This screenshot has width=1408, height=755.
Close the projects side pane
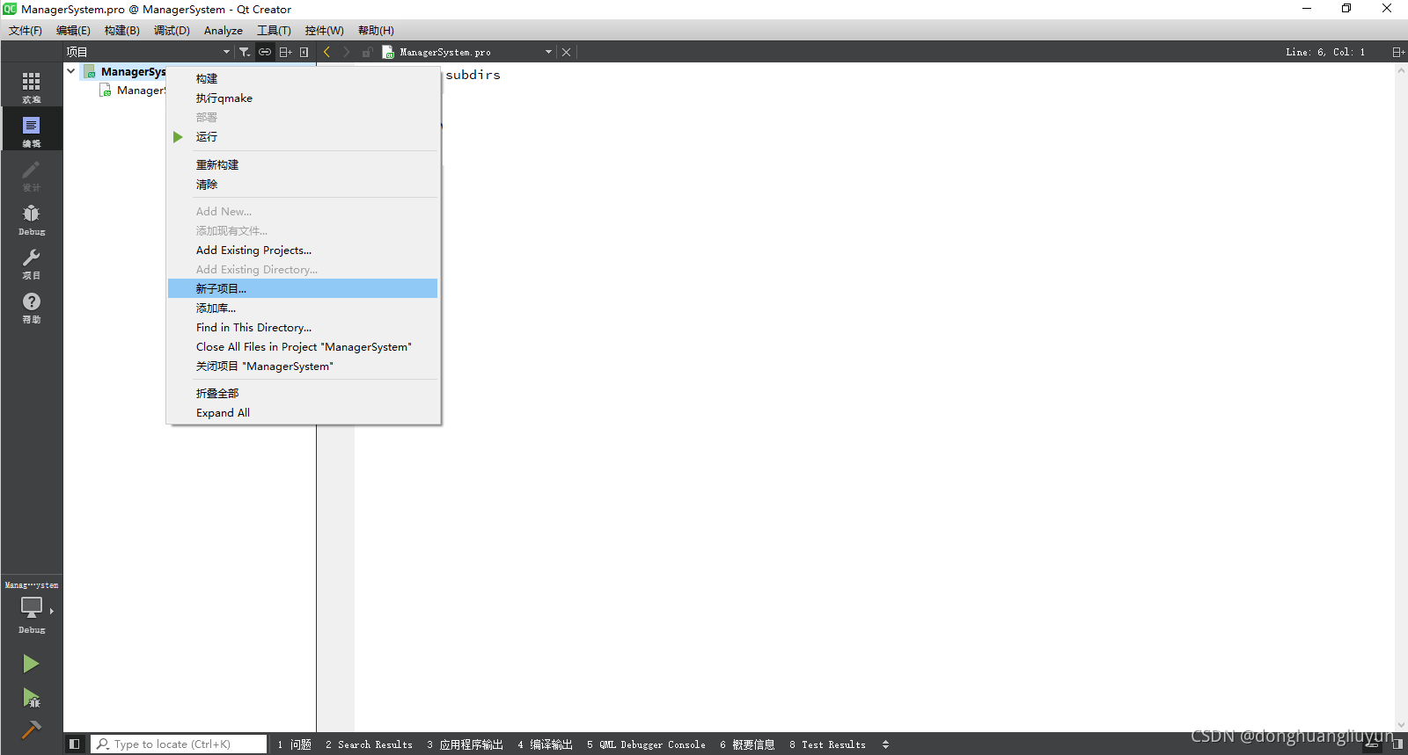[x=304, y=52]
